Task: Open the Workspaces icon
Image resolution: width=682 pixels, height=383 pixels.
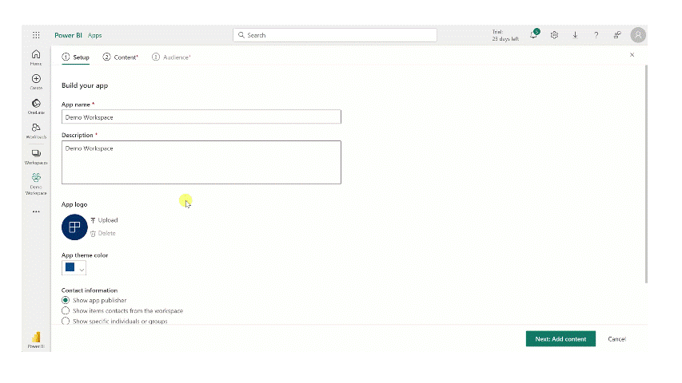Action: coord(36,156)
